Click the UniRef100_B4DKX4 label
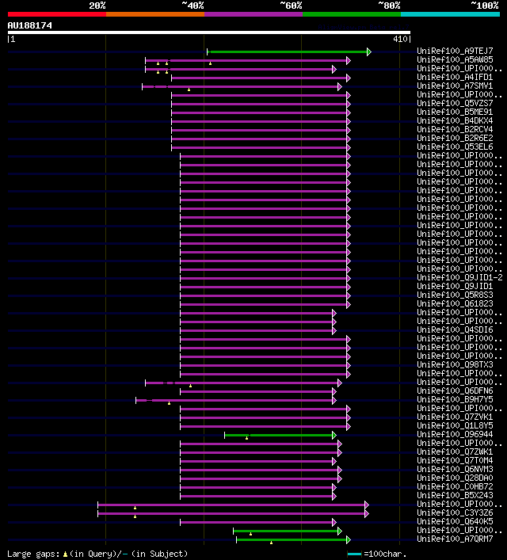The height and width of the screenshot is (560, 507). point(455,120)
